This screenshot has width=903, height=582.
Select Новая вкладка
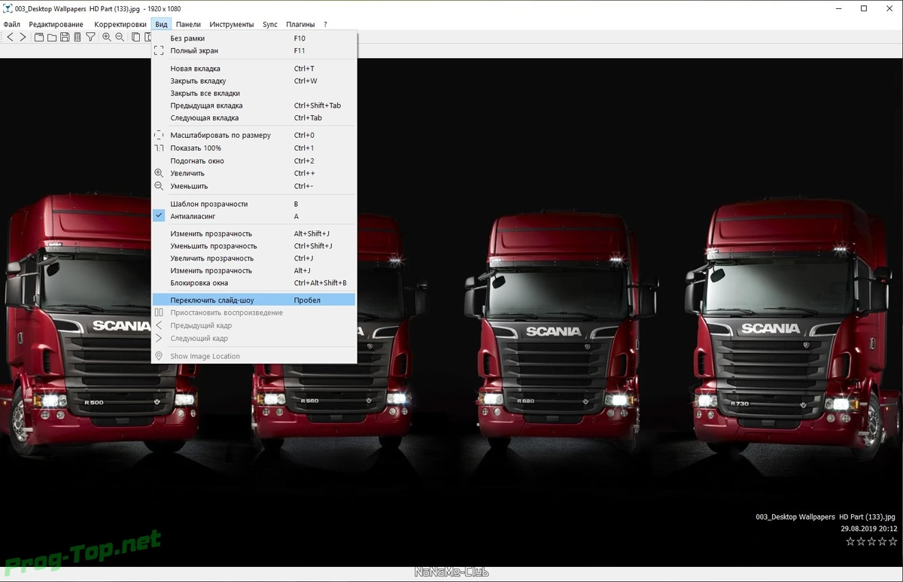(x=254, y=69)
